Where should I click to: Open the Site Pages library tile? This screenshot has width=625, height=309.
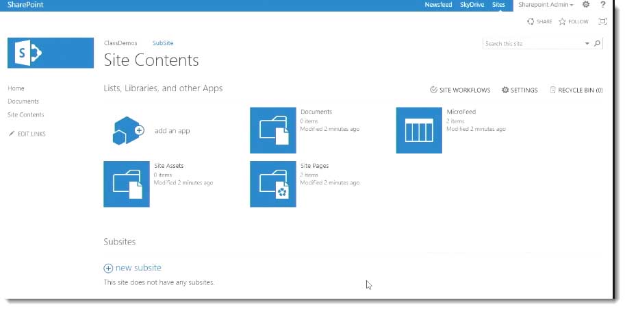(273, 184)
